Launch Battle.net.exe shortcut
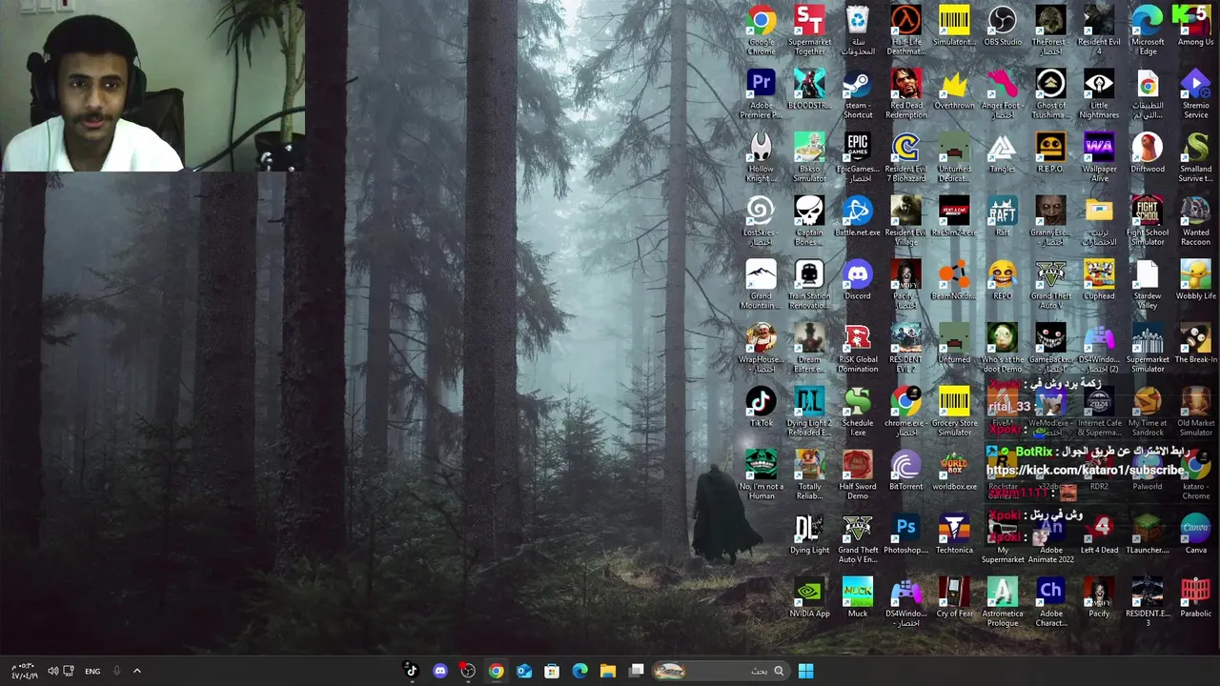Screen dimensions: 1220x686 click(858, 216)
